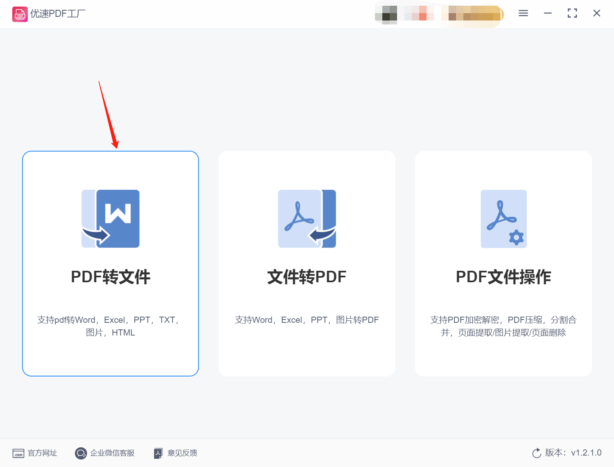Toggle fullscreen mode via title bar icon
The width and height of the screenshot is (614, 467).
572,13
